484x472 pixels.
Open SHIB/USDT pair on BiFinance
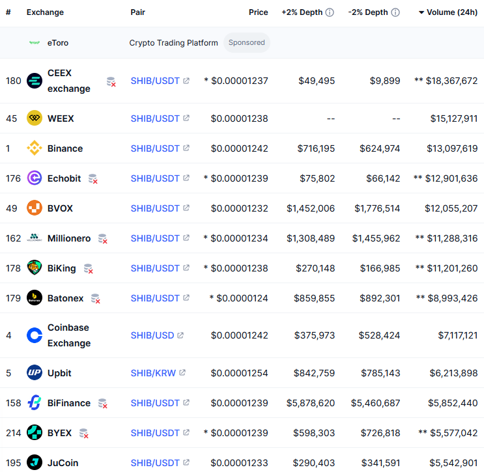click(155, 403)
